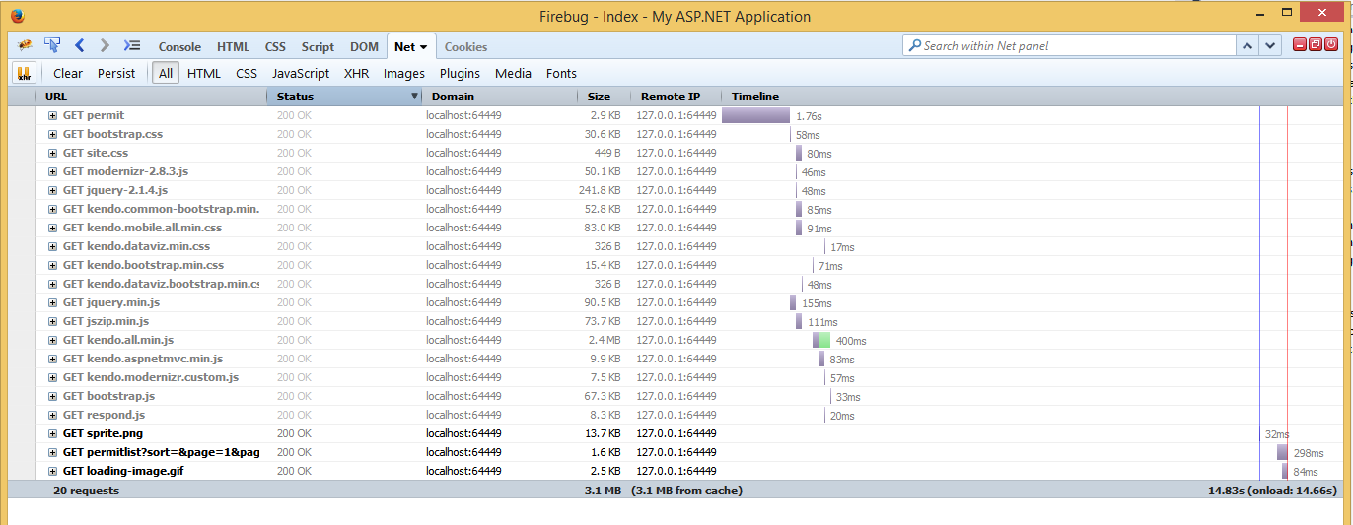Open the Net tab dropdown arrow
This screenshot has height=525, width=1353.
click(423, 47)
